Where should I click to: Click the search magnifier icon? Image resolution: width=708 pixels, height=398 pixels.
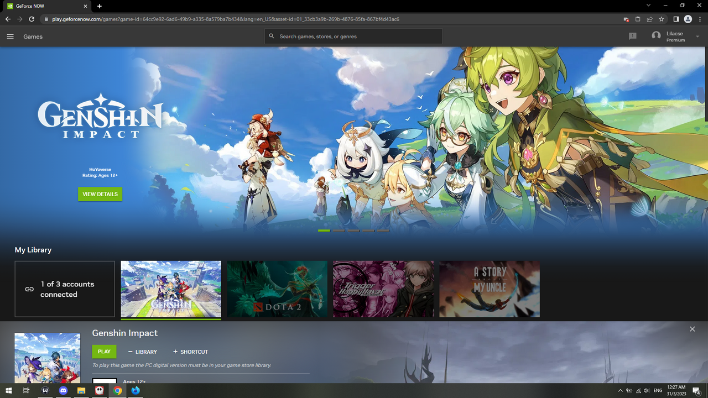272,36
